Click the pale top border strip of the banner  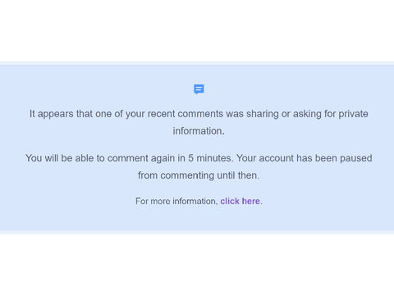[197, 63]
